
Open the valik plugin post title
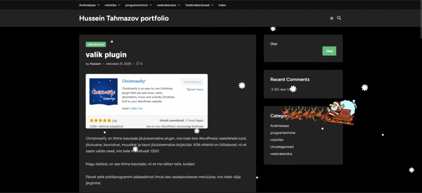click(106, 55)
